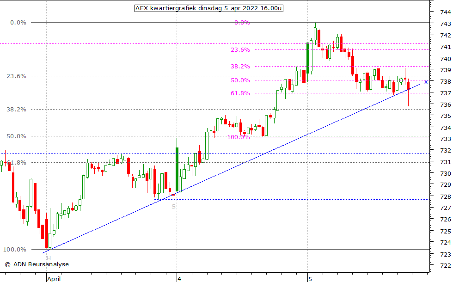Click the grey 'S' marker below candles
Screen dimensions: 453x282
tap(173, 206)
